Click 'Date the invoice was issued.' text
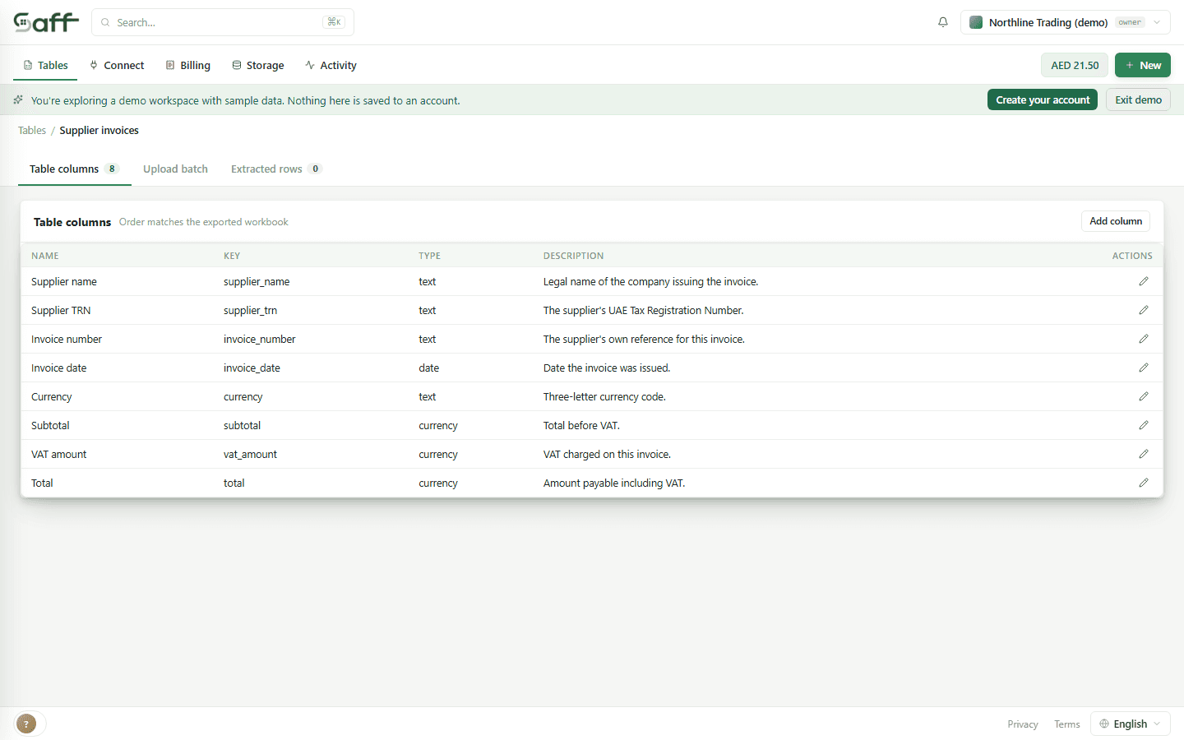The image size is (1184, 740). pos(607,368)
